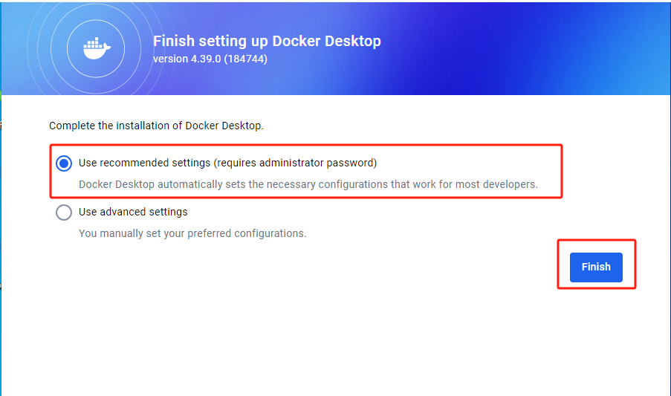
Task: Click the word 'Finish' in the header title
Action: 174,41
